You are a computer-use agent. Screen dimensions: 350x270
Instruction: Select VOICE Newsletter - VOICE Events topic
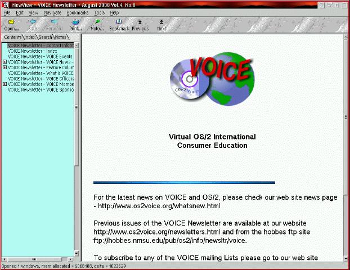click(x=40, y=56)
